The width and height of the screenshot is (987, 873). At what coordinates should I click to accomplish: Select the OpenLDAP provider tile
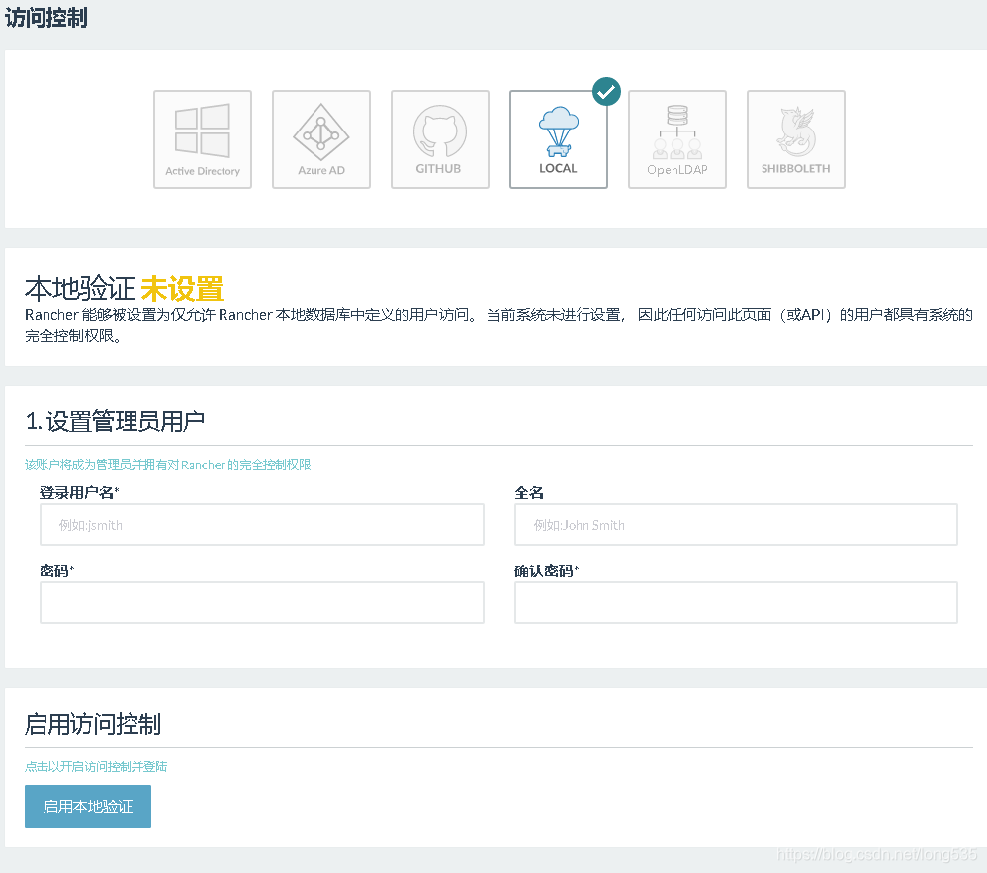point(677,139)
